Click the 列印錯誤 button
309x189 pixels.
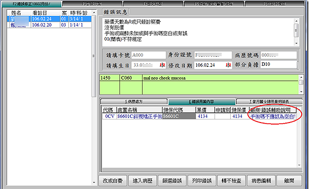(x=202, y=181)
